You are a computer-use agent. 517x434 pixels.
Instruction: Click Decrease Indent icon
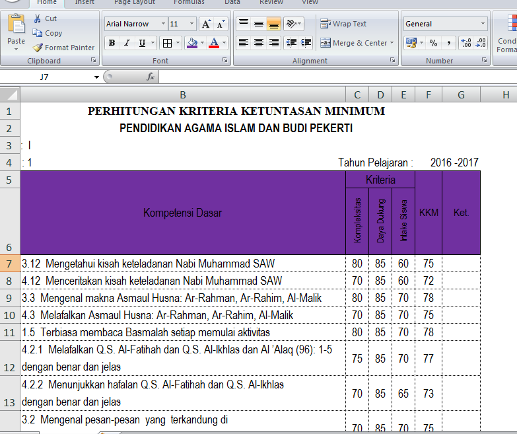[291, 43]
